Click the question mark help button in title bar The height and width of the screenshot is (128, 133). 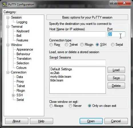click(x=113, y=3)
